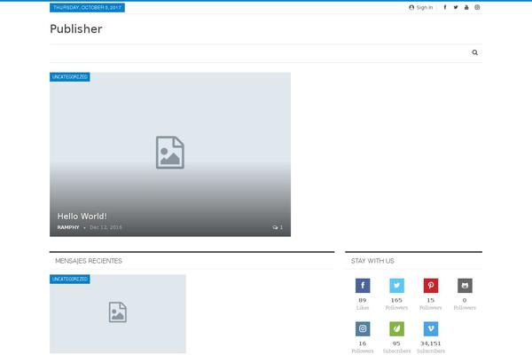
Task: Go to the Publisher site logo
Action: coord(76,29)
